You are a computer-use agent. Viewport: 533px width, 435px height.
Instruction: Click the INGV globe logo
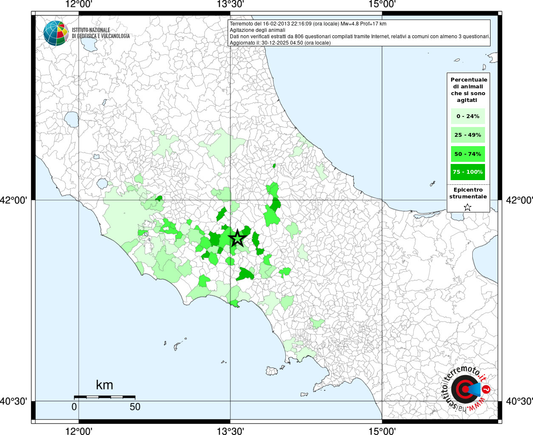[x=56, y=33]
